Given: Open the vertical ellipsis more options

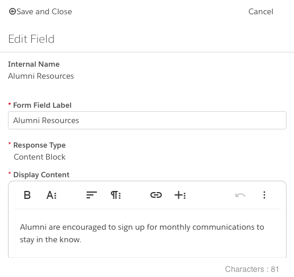Looking at the screenshot, I should coord(264,195).
